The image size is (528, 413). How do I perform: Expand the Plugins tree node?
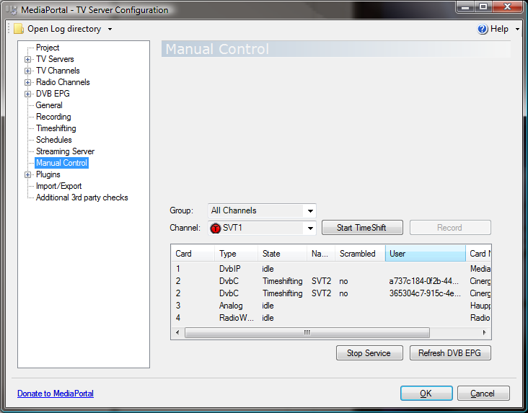[x=28, y=174]
